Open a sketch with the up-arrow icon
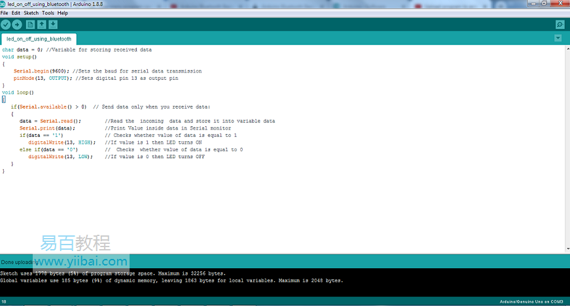 pyautogui.click(x=42, y=25)
